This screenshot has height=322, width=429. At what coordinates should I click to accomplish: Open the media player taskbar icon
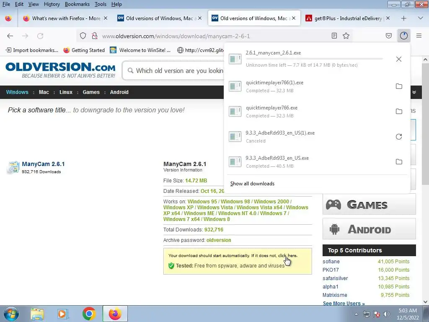[63, 314]
